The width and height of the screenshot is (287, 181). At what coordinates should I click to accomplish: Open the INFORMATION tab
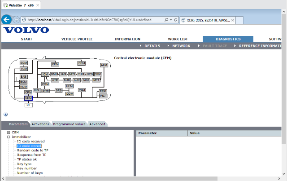click(127, 39)
